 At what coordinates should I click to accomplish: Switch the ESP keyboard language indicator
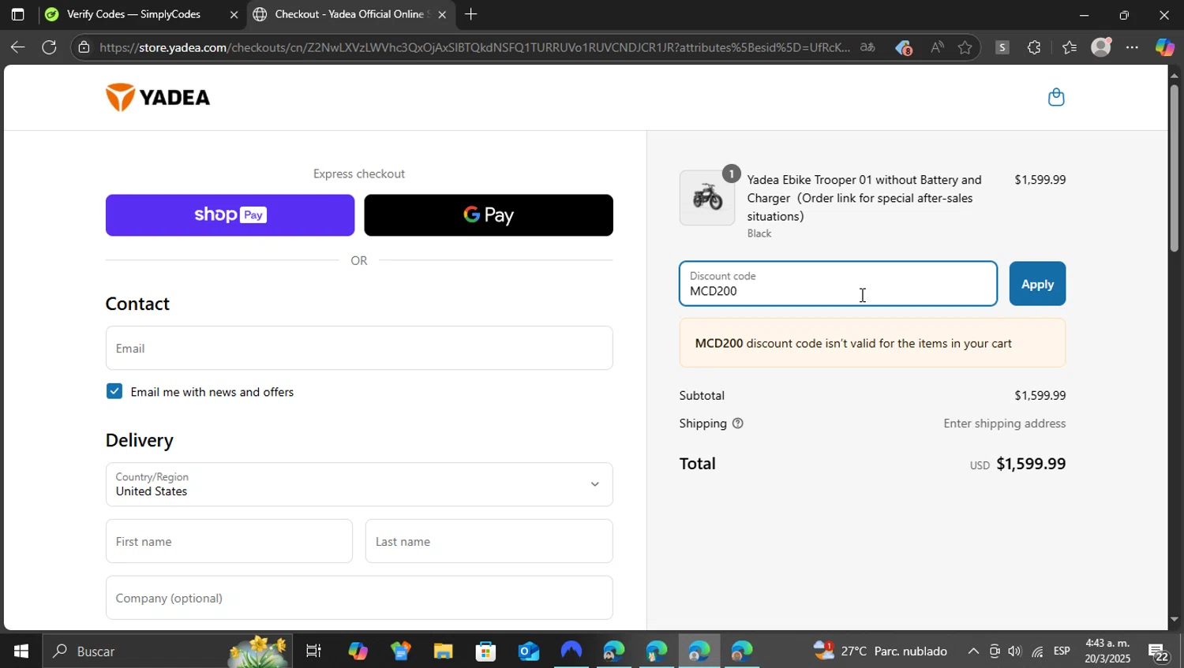point(1062,651)
